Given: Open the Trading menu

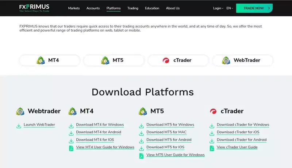Looking at the screenshot, I should (133, 8).
